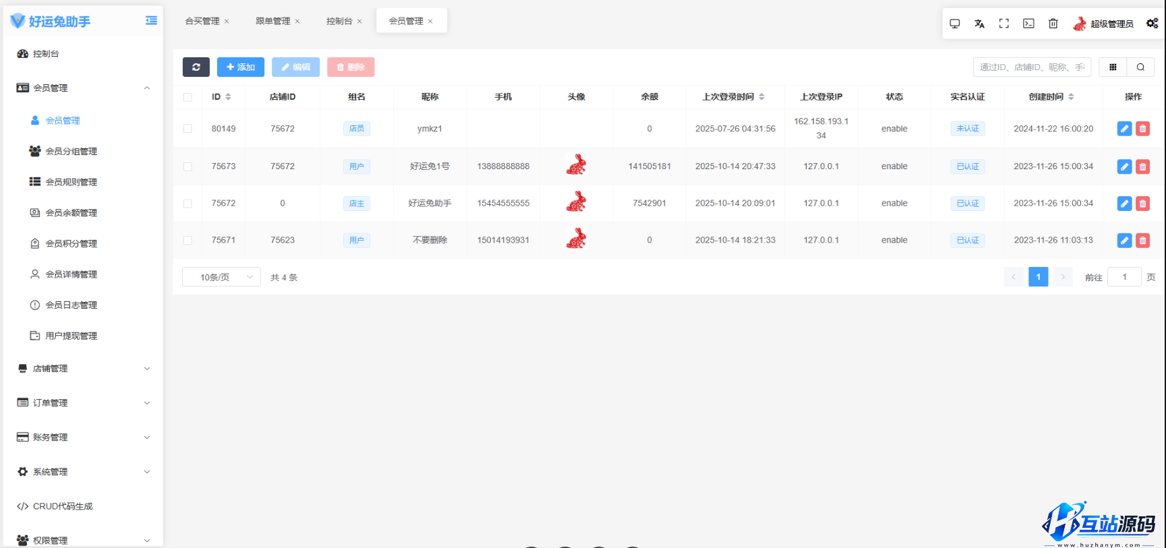Screen dimensions: 1166x548
Task: Expand the 订单管理 sidebar group
Action: pos(83,403)
